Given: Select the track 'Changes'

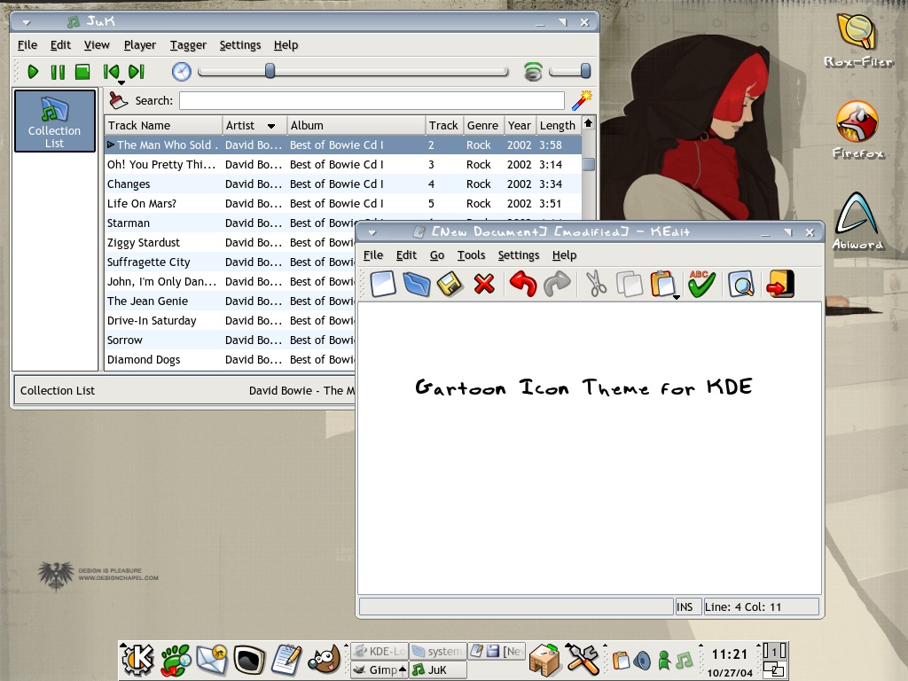Looking at the screenshot, I should [x=343, y=184].
